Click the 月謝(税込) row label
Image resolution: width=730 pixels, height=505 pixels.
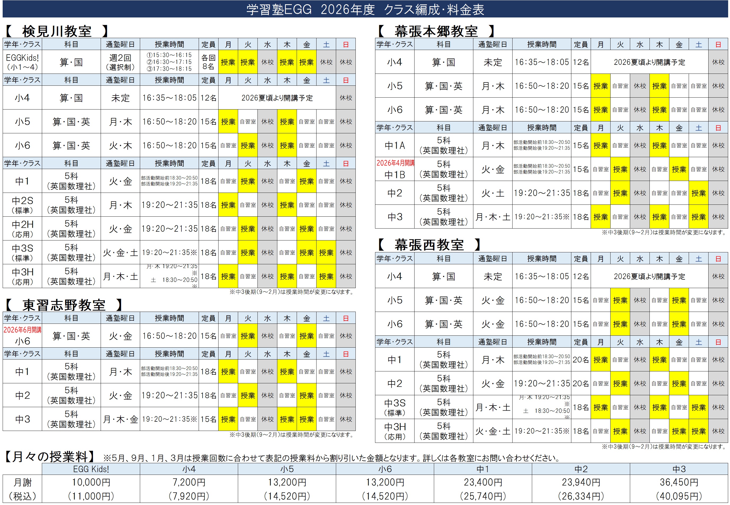[x=22, y=489]
